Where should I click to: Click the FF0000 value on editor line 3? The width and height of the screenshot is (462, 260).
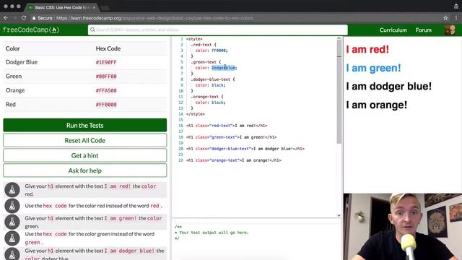point(219,51)
